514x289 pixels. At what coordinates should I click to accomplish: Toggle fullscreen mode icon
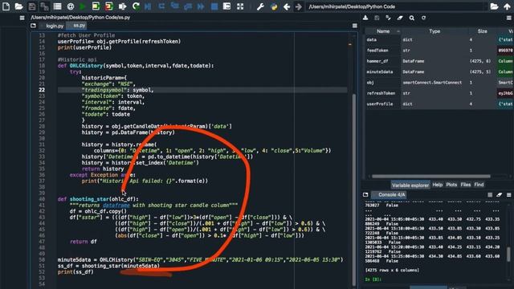(240, 6)
